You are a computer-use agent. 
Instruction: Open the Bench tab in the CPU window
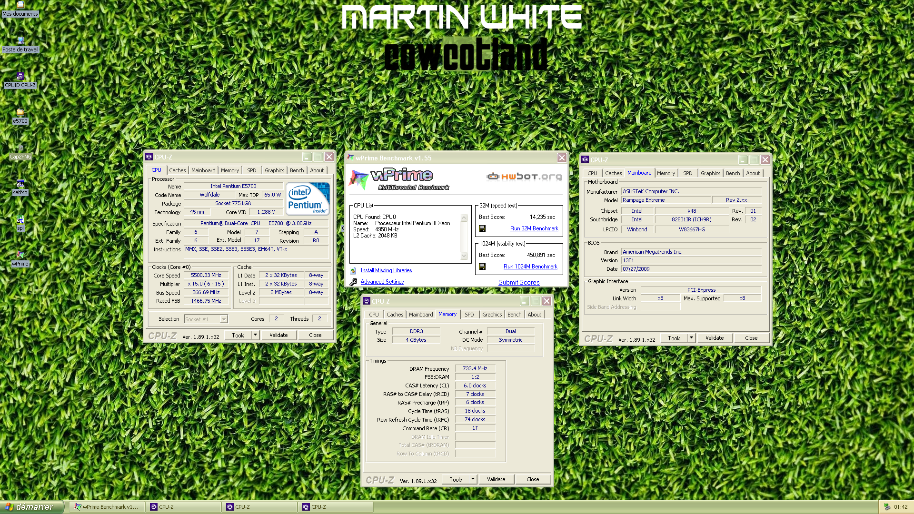pos(297,170)
